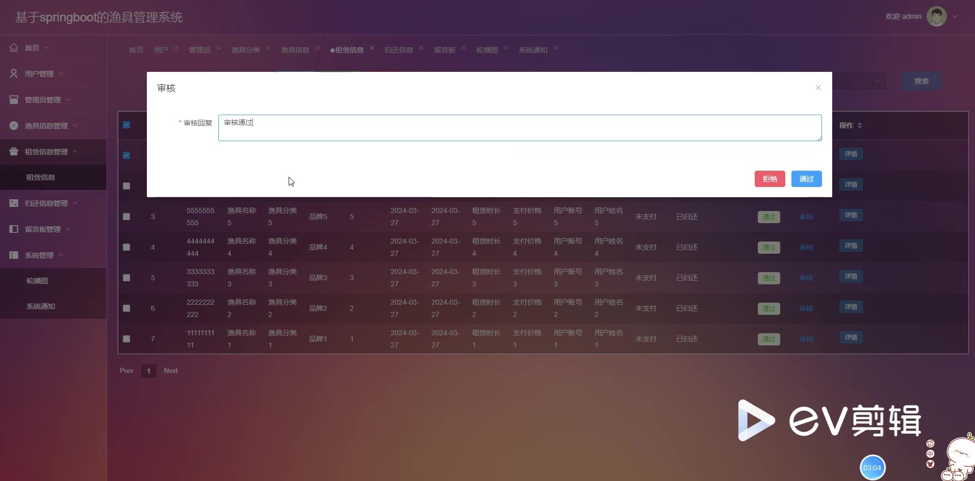Click the 留言板管理 sidebar icon
This screenshot has width=975, height=481.
tap(14, 229)
